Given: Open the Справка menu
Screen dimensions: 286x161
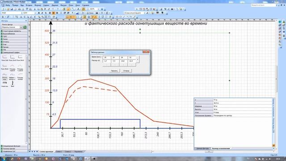Looking at the screenshot, I should tap(85, 5).
